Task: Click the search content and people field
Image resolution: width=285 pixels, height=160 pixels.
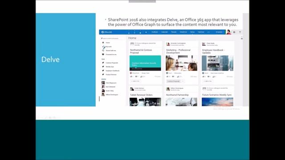Action: pyautogui.click(x=112, y=38)
